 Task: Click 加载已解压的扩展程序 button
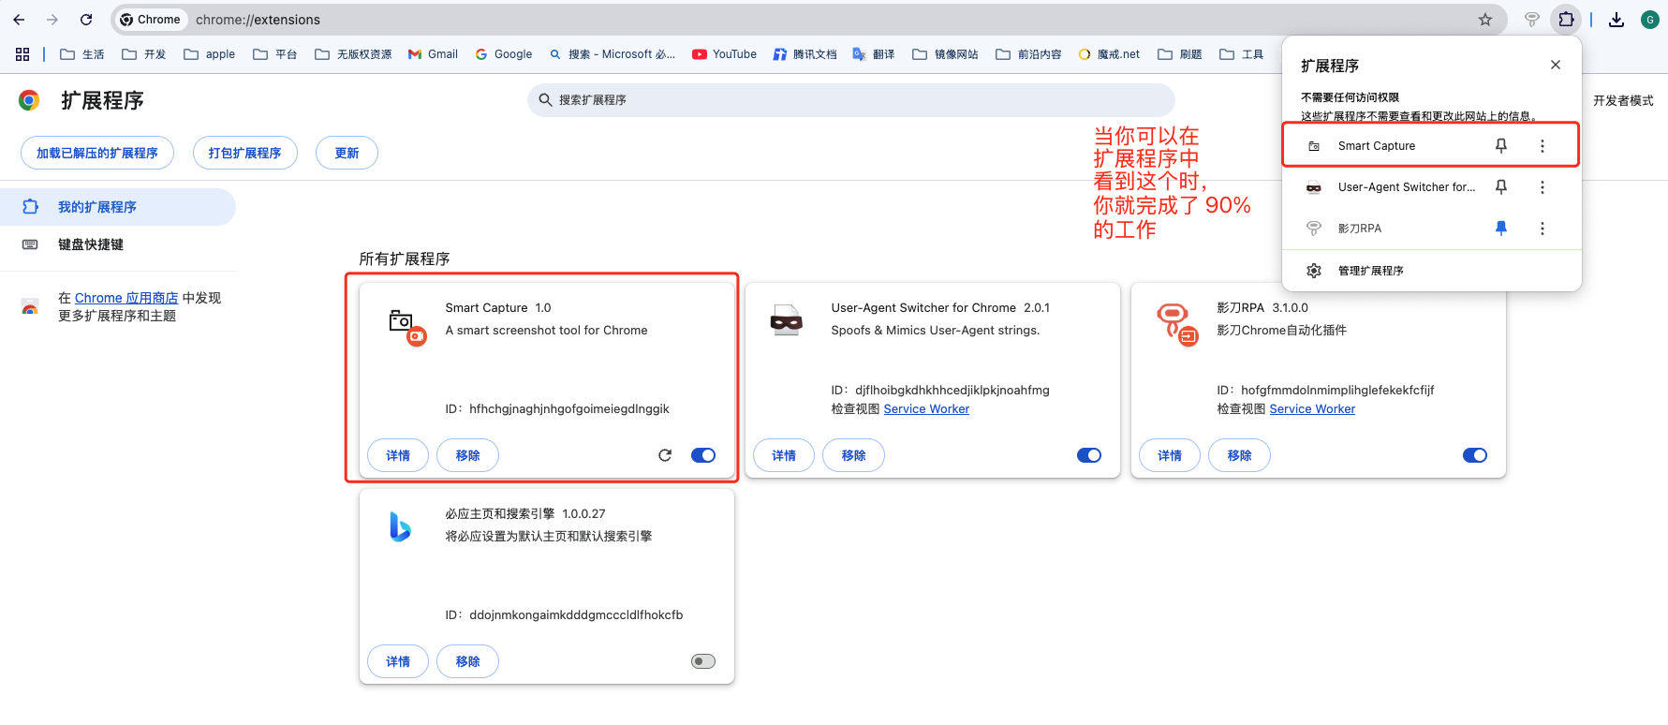point(97,153)
